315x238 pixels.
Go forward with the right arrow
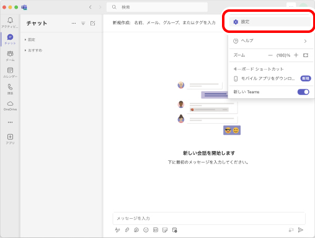coord(100,7)
